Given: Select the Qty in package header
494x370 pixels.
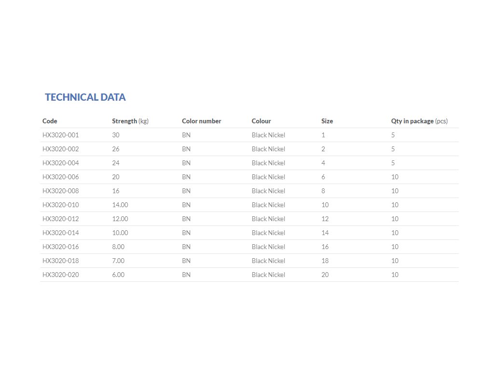Looking at the screenshot, I should coord(419,121).
